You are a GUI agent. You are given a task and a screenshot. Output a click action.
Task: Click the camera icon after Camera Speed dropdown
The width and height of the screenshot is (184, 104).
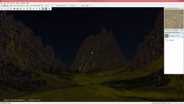tap(27, 6)
